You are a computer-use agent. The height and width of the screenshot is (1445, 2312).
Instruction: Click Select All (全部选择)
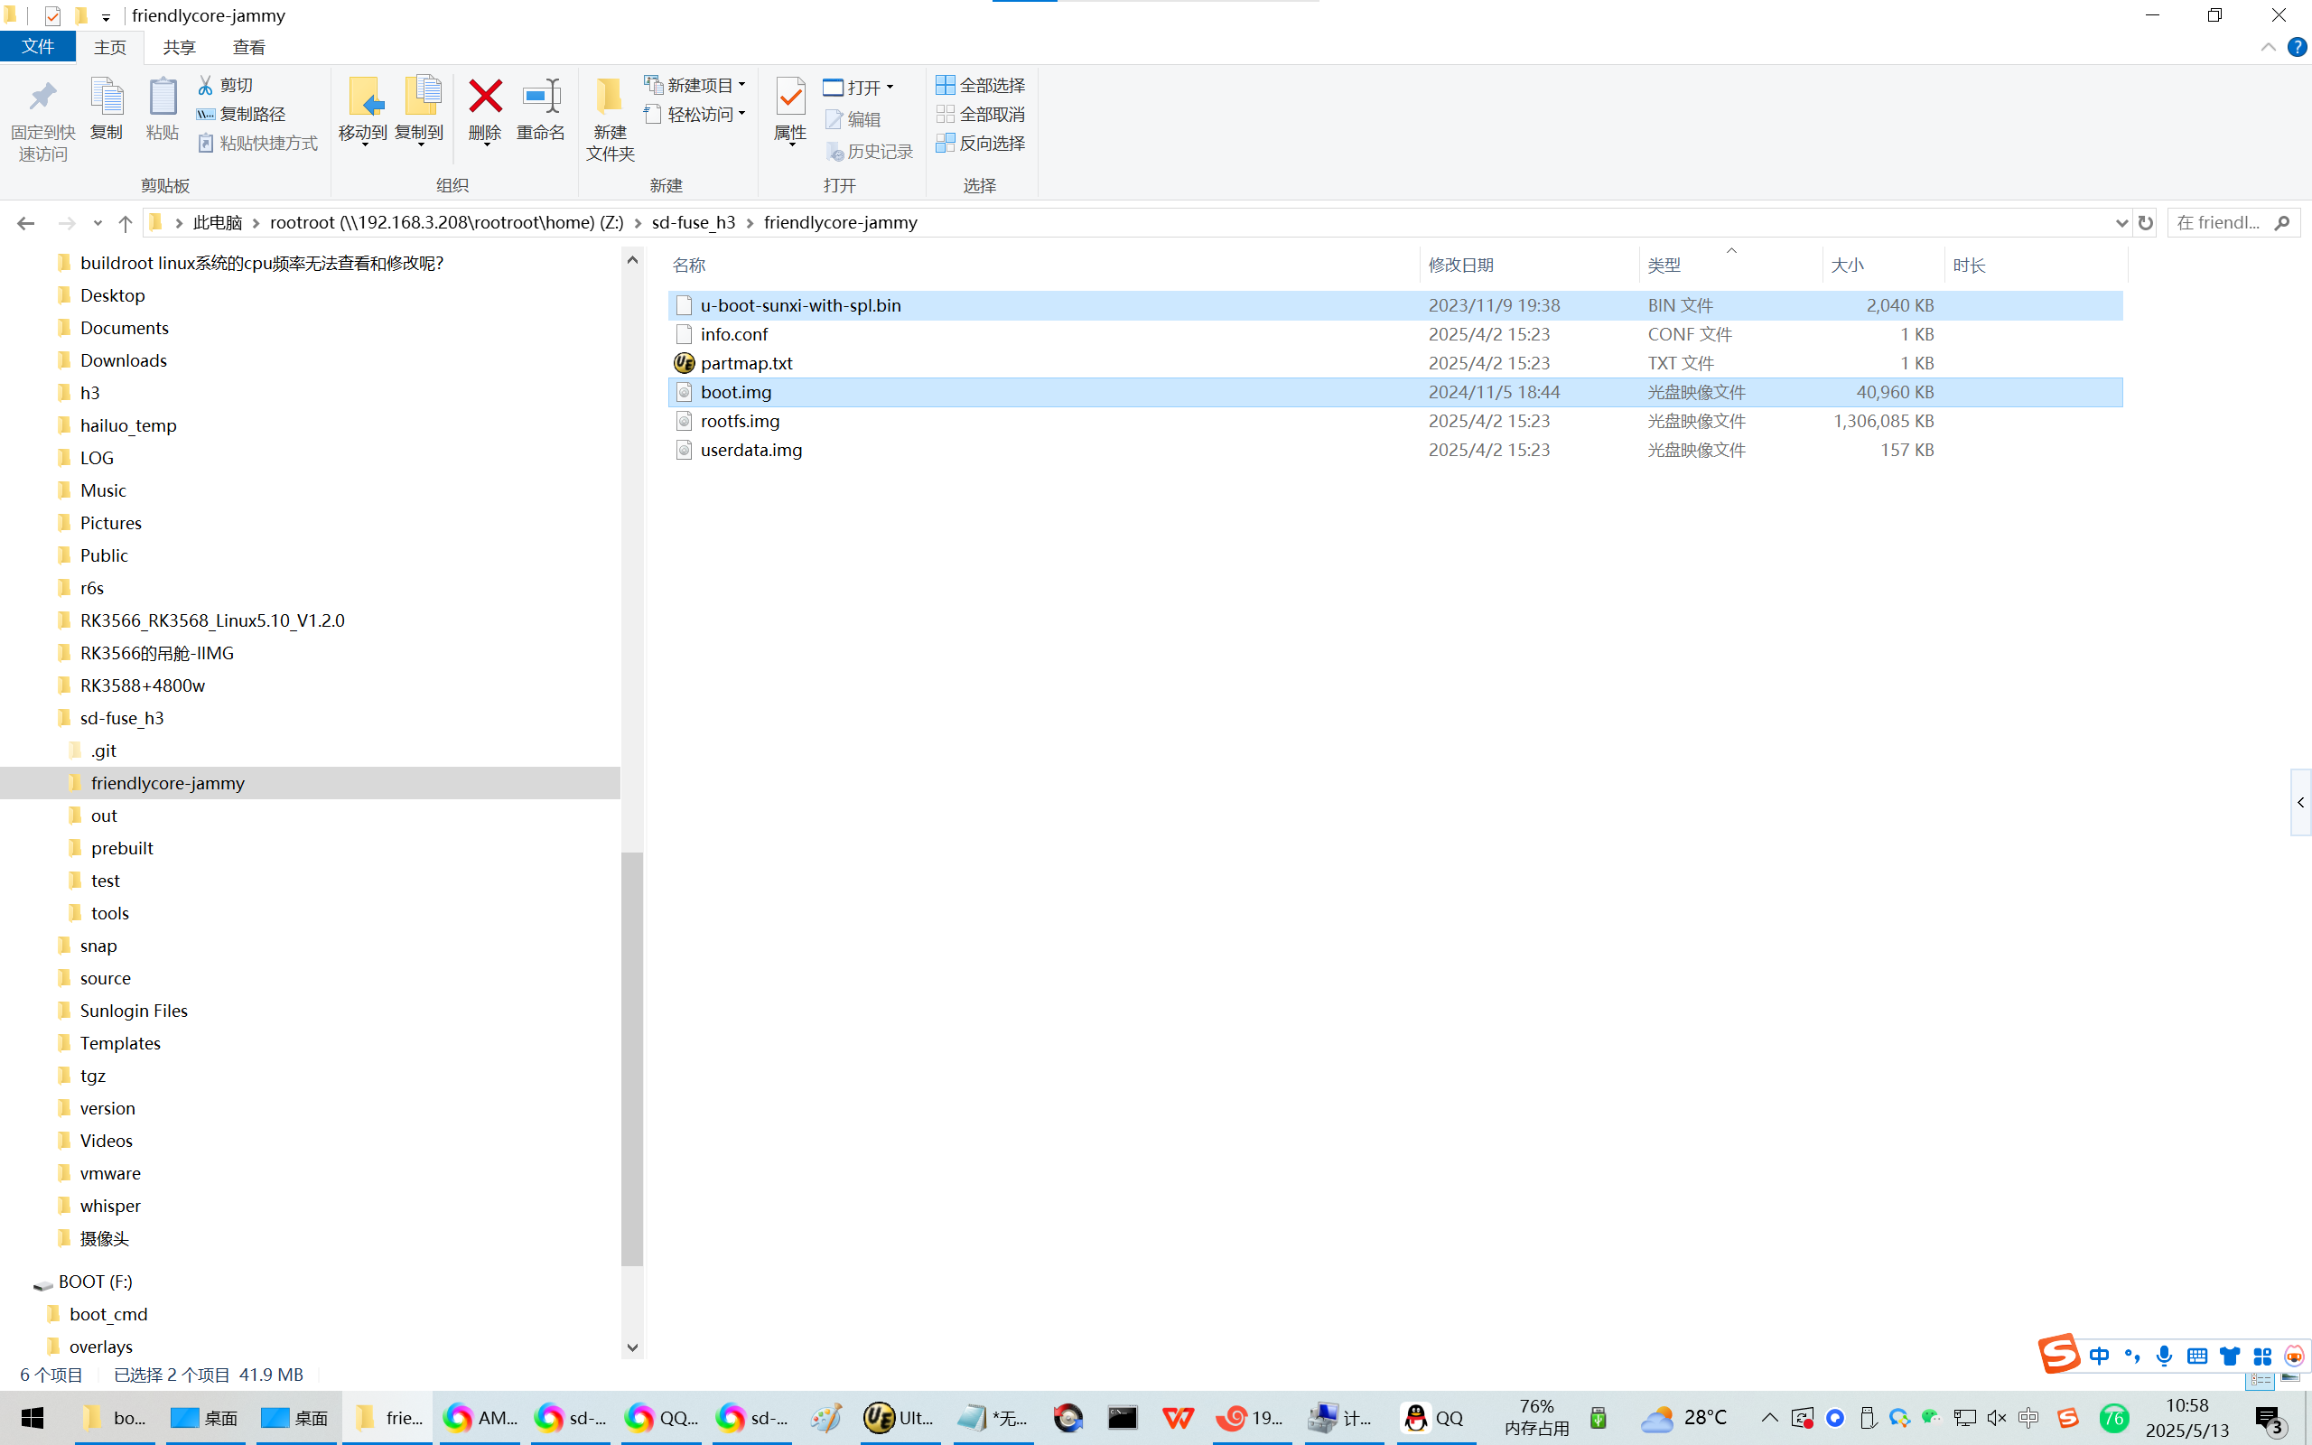click(981, 85)
